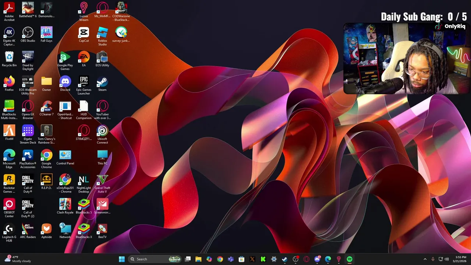Viewport: 471px width, 265px height.
Task: Click the taskbar Search box
Action: [155, 259]
